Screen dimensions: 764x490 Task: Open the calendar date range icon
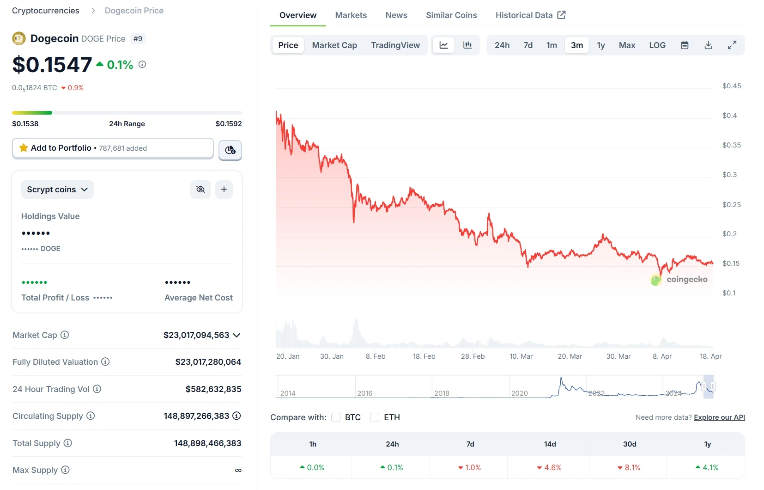(x=685, y=45)
